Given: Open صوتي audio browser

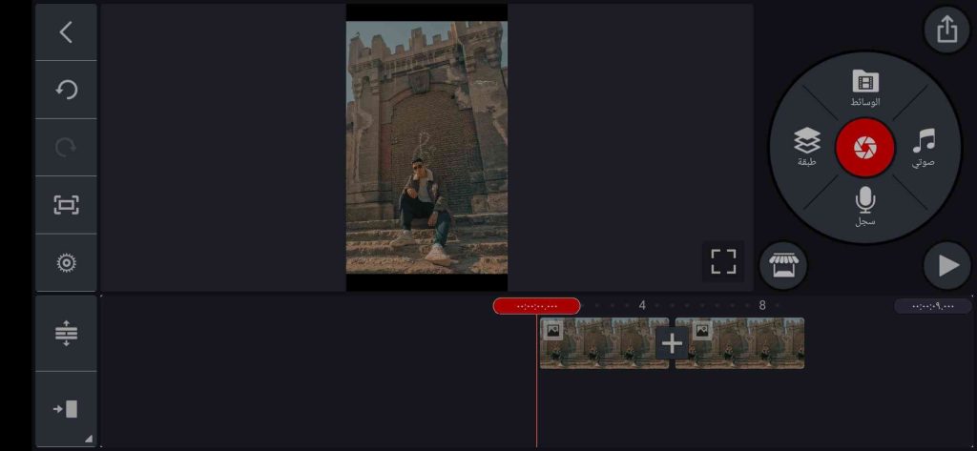Looking at the screenshot, I should pyautogui.click(x=924, y=148).
